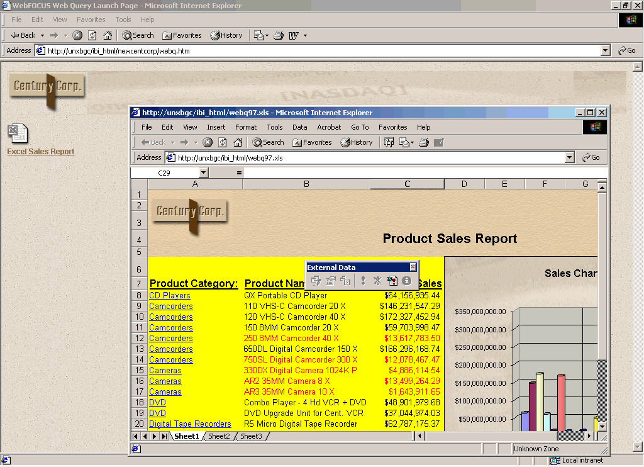Stop loading in the webq97.xls window
The width and height of the screenshot is (644, 467).
pyautogui.click(x=208, y=142)
